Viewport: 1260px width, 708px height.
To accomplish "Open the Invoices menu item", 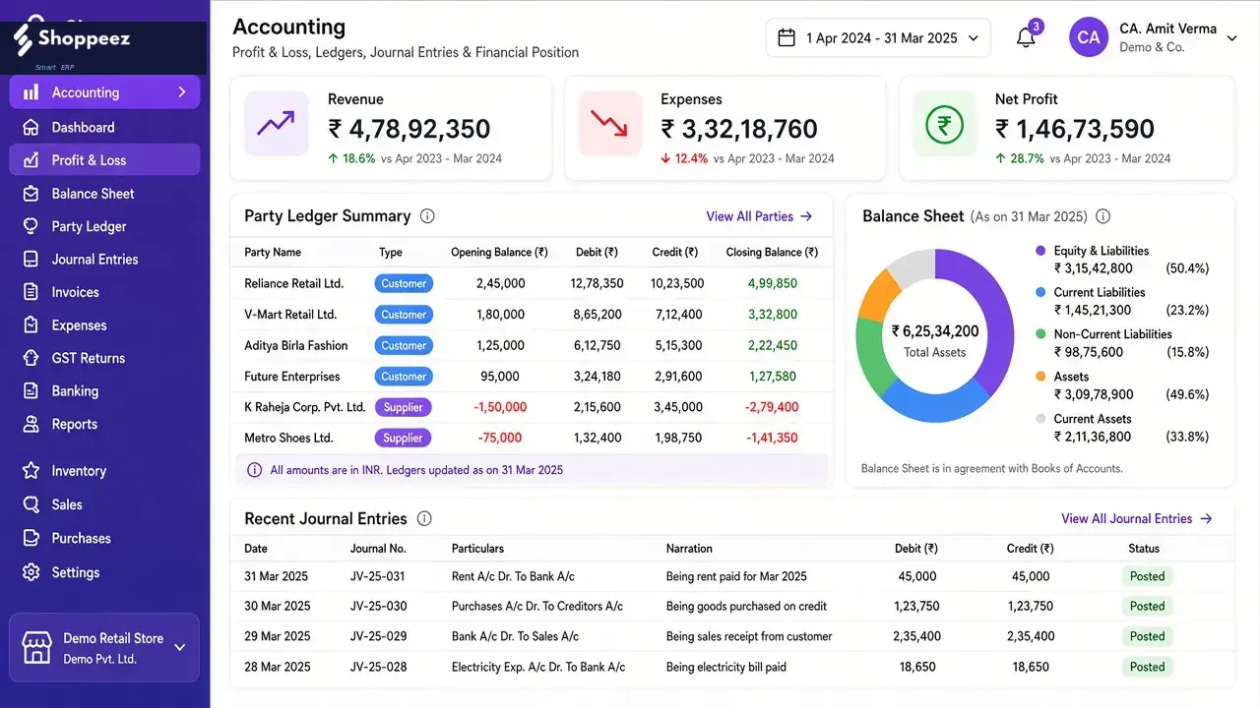I will 104,292.
